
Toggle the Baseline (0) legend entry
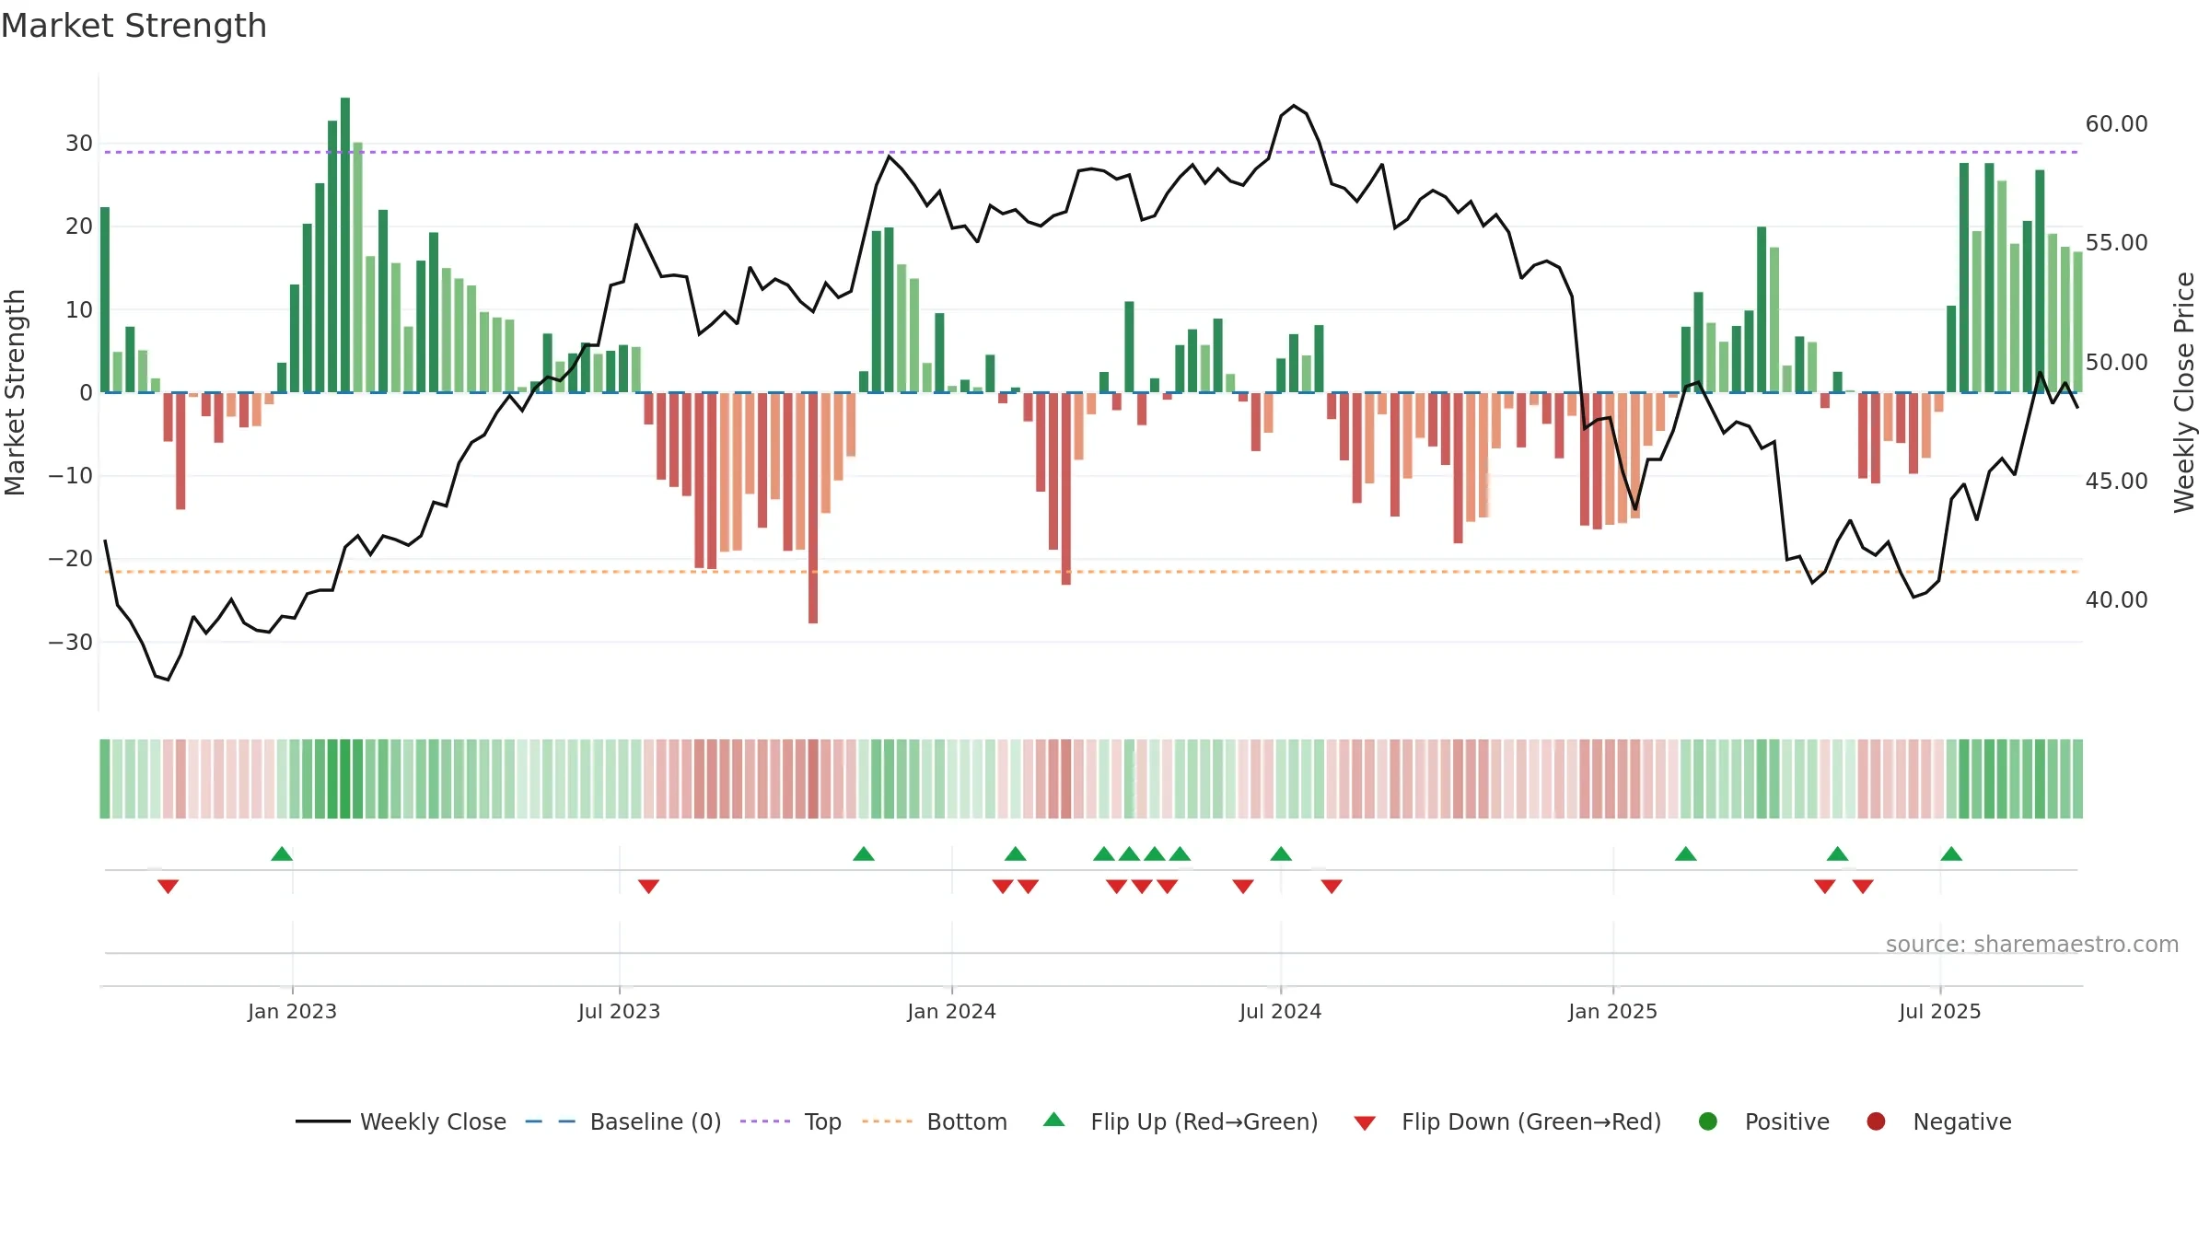point(623,1121)
